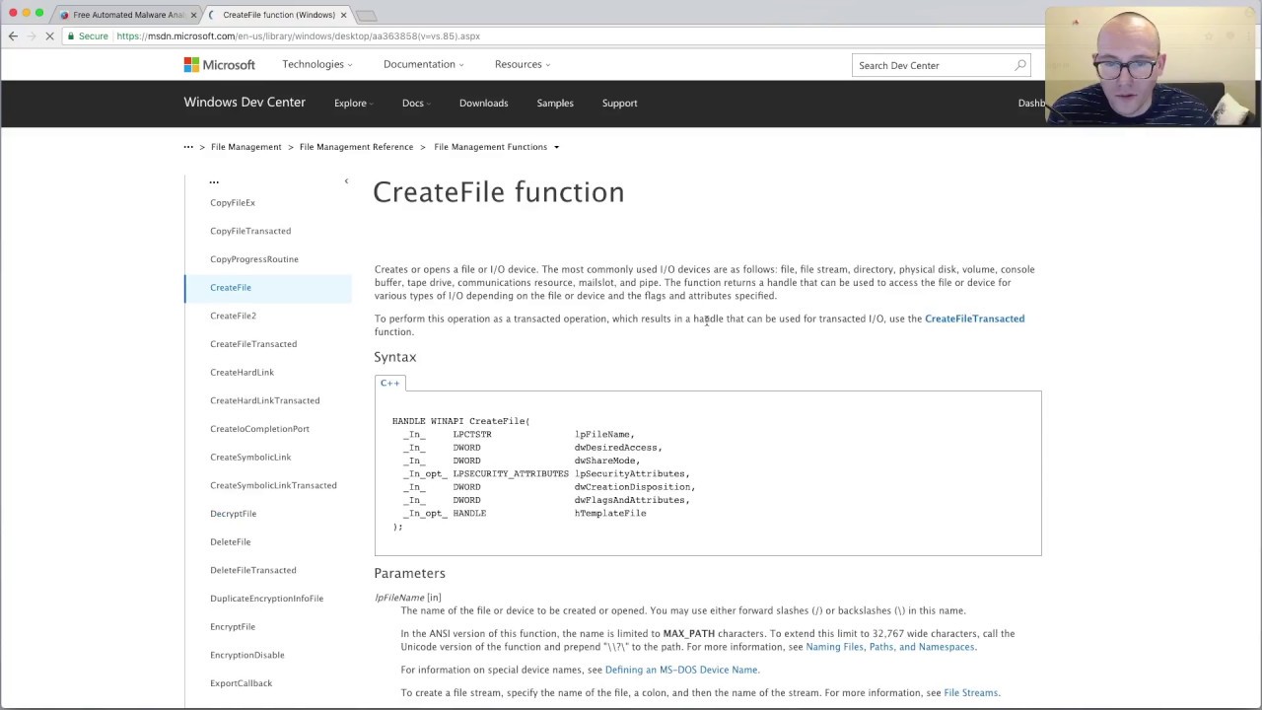Image resolution: width=1262 pixels, height=710 pixels.
Task: Select CreateIoCompletionPort in sidebar
Action: pos(259,429)
